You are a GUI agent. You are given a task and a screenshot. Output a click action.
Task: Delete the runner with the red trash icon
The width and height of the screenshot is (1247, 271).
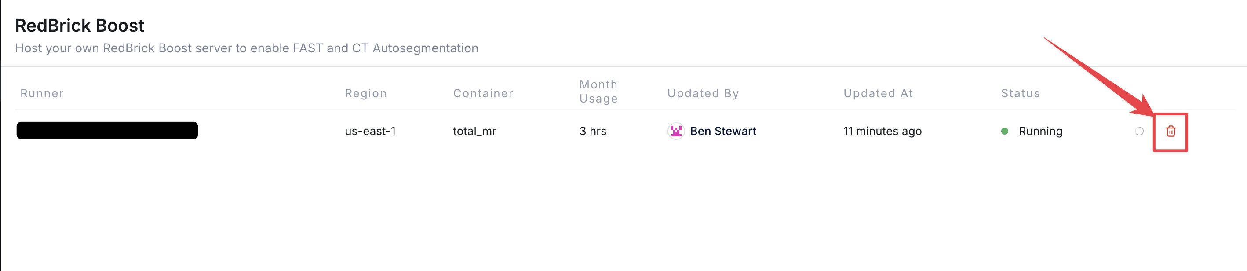tap(1170, 131)
